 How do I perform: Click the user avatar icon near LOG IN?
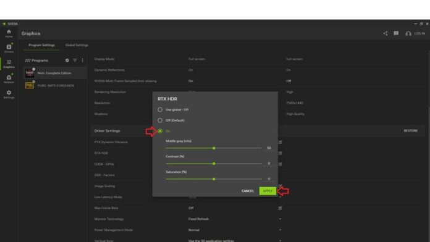tap(408, 34)
